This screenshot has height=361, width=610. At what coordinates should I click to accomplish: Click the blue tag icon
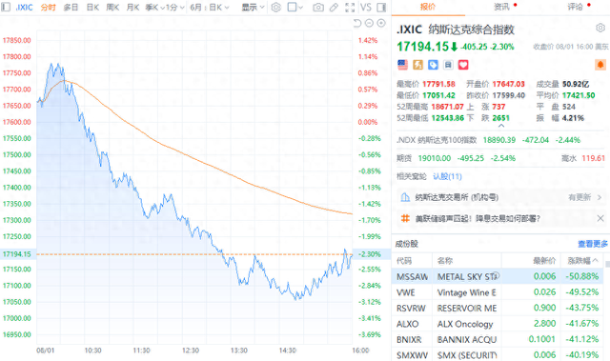(x=433, y=65)
